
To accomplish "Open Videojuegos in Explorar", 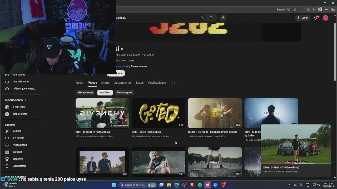I will 21,145.
